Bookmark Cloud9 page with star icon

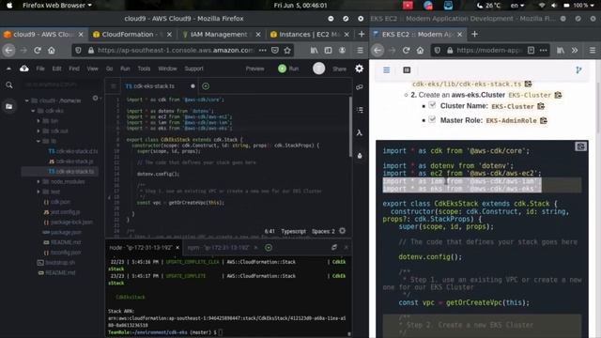pos(287,50)
